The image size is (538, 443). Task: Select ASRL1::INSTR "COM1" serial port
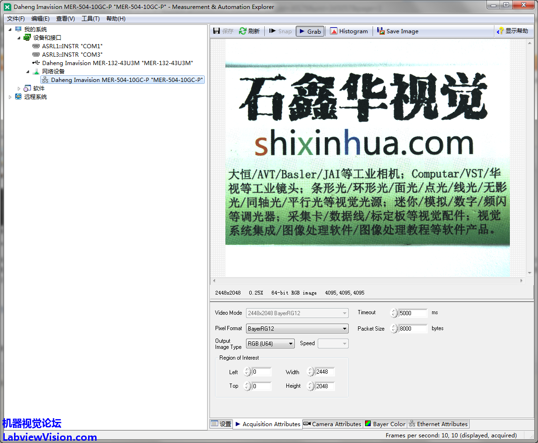point(72,46)
